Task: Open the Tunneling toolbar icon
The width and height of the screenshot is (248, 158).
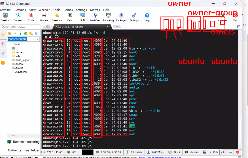Action: coord(108,17)
